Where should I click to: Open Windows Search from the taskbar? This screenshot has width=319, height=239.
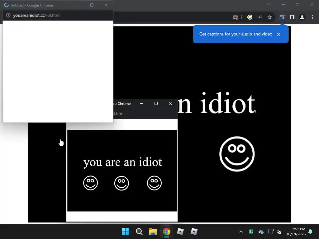139,232
